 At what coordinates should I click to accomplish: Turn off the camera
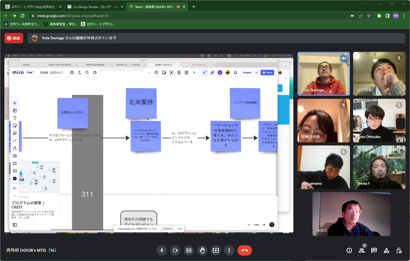tap(175, 250)
